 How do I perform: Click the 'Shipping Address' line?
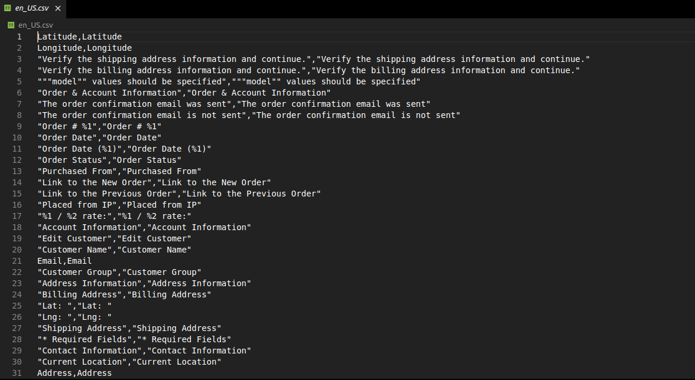coord(129,328)
